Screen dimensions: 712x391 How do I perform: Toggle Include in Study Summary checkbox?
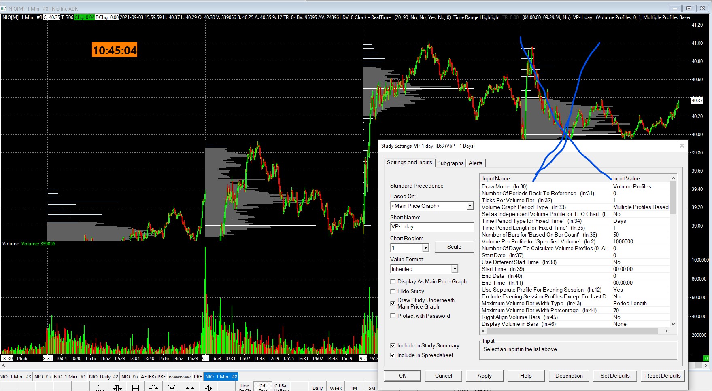pos(393,345)
